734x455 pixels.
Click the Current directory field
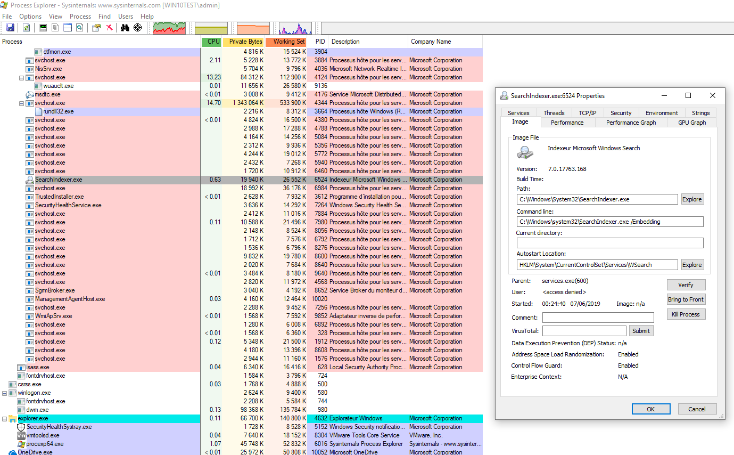coord(610,243)
